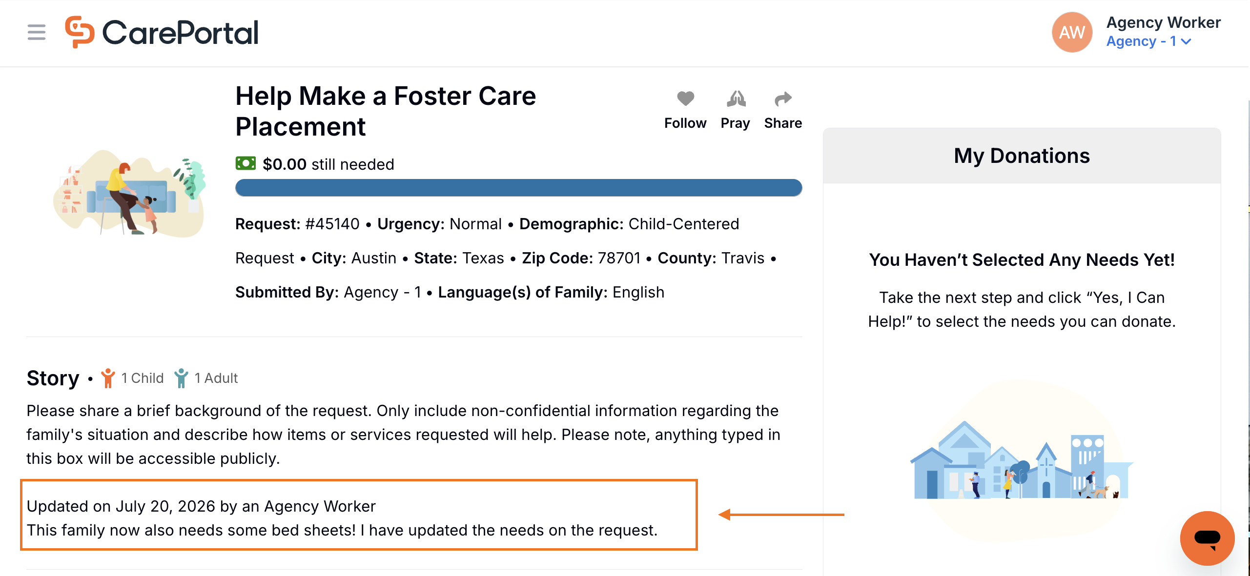The width and height of the screenshot is (1250, 576).
Task: Click the green money icon
Action: pos(246,163)
